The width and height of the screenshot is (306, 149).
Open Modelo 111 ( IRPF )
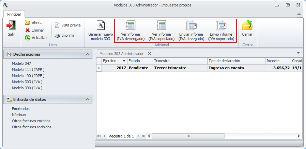[x=28, y=70]
